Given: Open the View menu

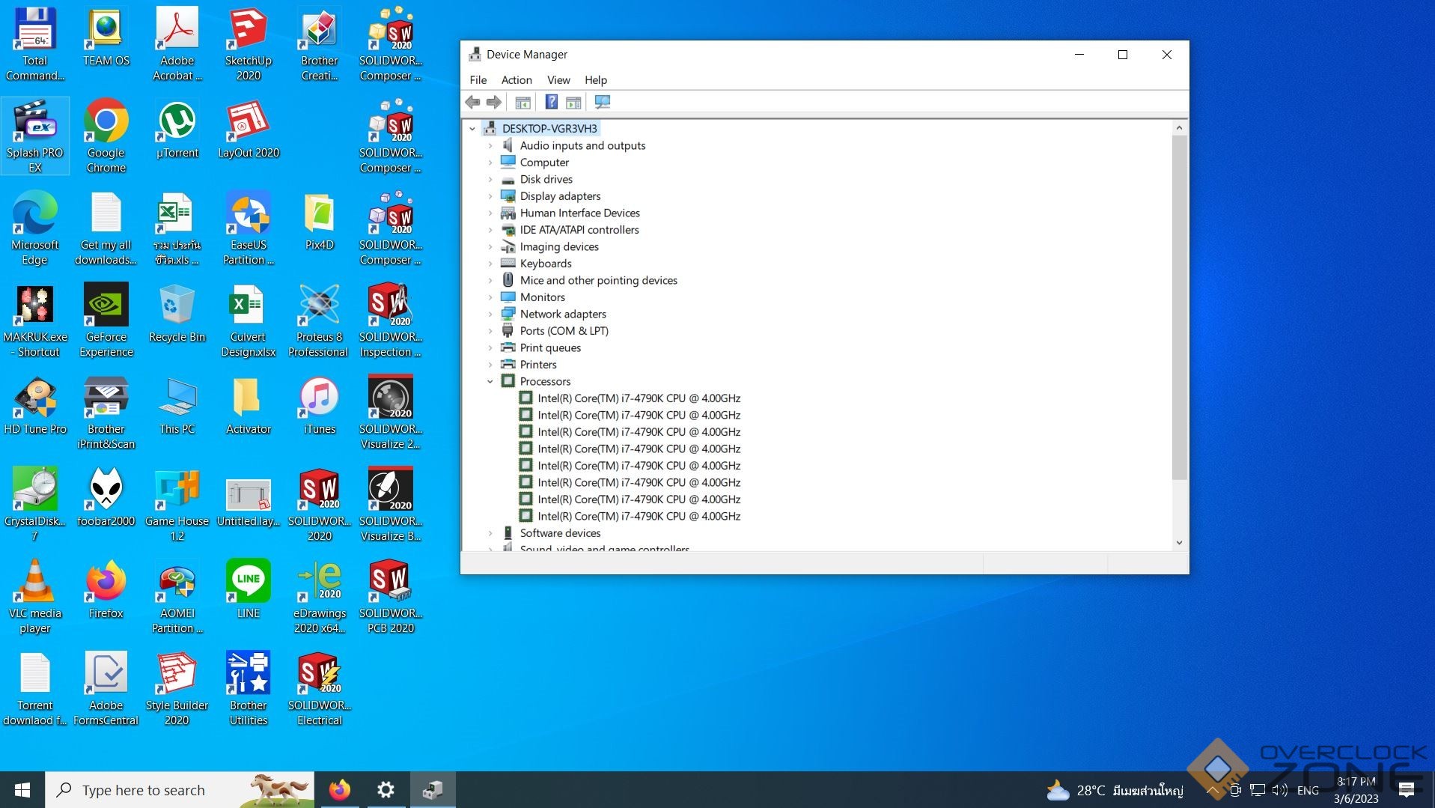Looking at the screenshot, I should point(558,80).
